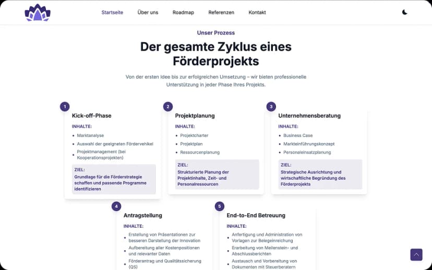This screenshot has width=432, height=270.
Task: Click the scroll-to-top arrow button
Action: [416, 254]
